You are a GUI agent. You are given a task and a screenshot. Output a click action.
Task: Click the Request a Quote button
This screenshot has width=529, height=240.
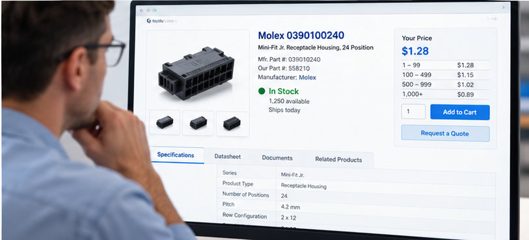click(445, 134)
